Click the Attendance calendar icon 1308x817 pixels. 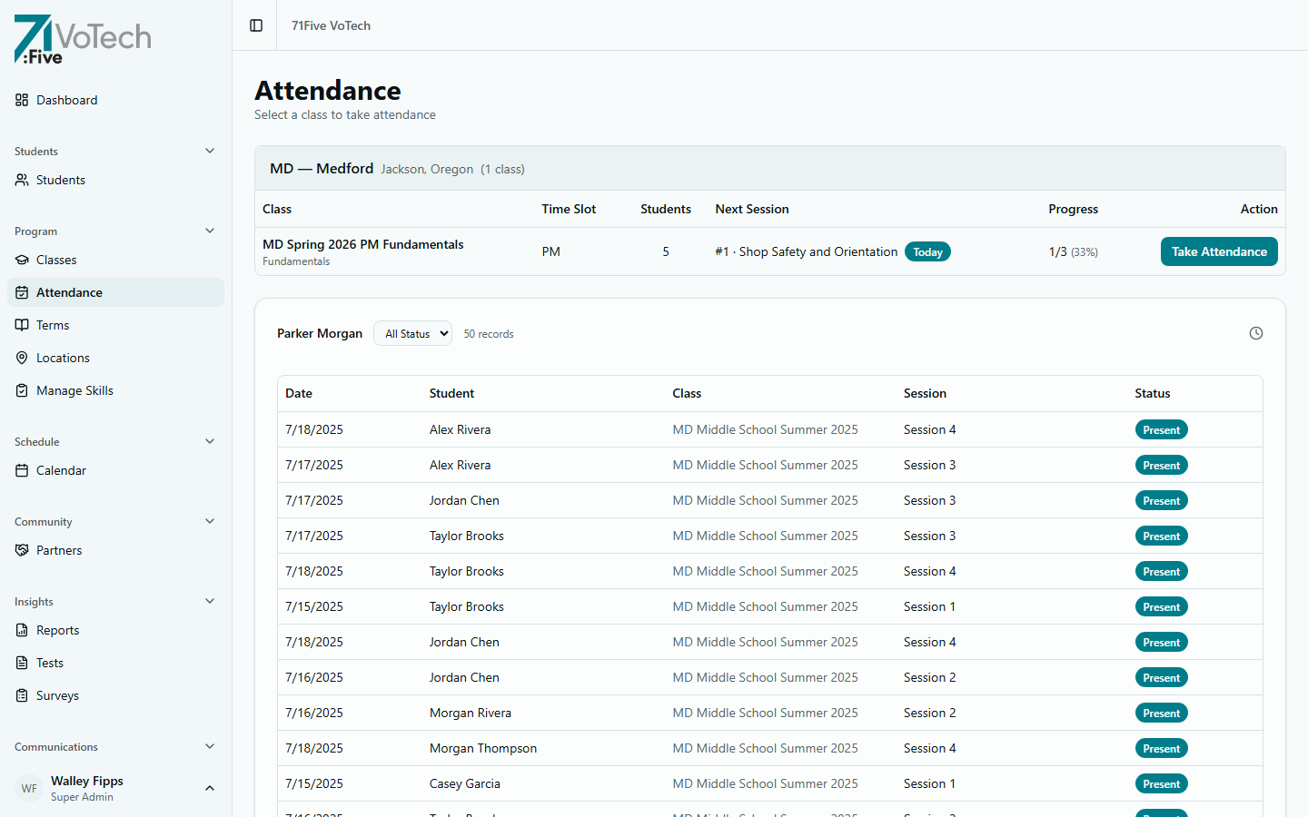[22, 292]
